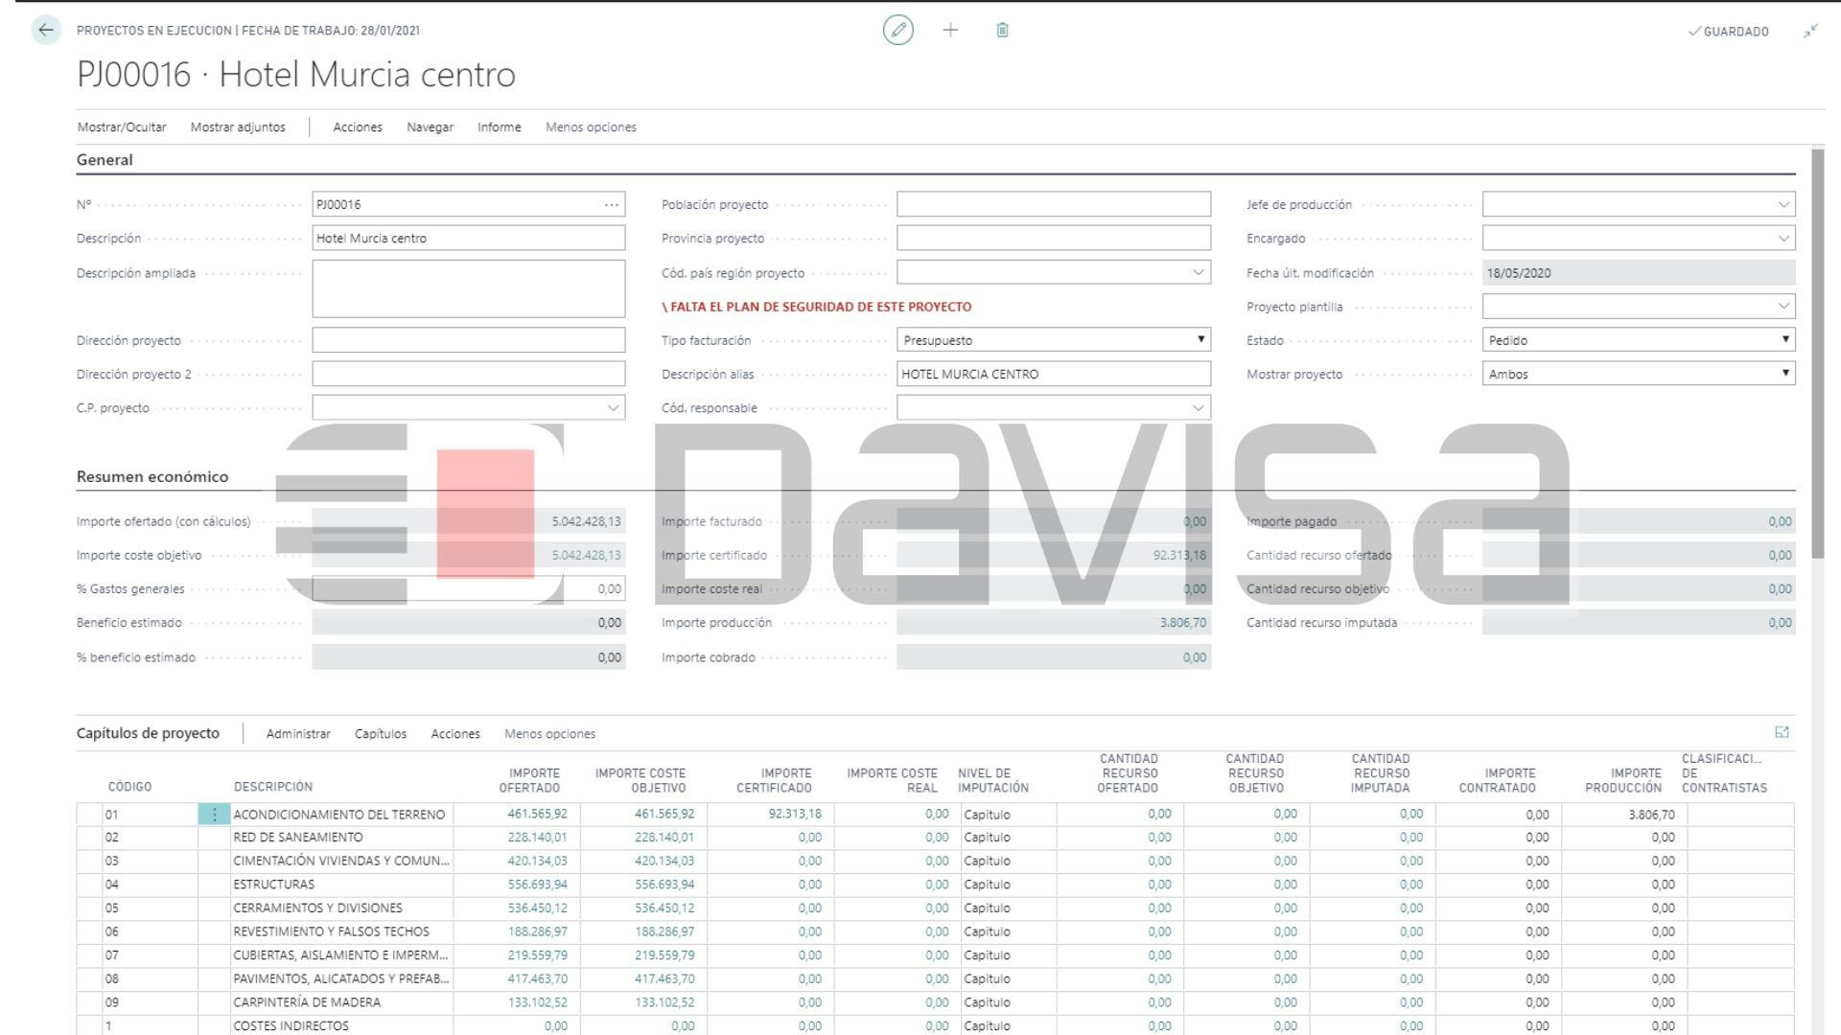This screenshot has height=1035, width=1841.
Task: Open the Informe menu
Action: point(500,126)
